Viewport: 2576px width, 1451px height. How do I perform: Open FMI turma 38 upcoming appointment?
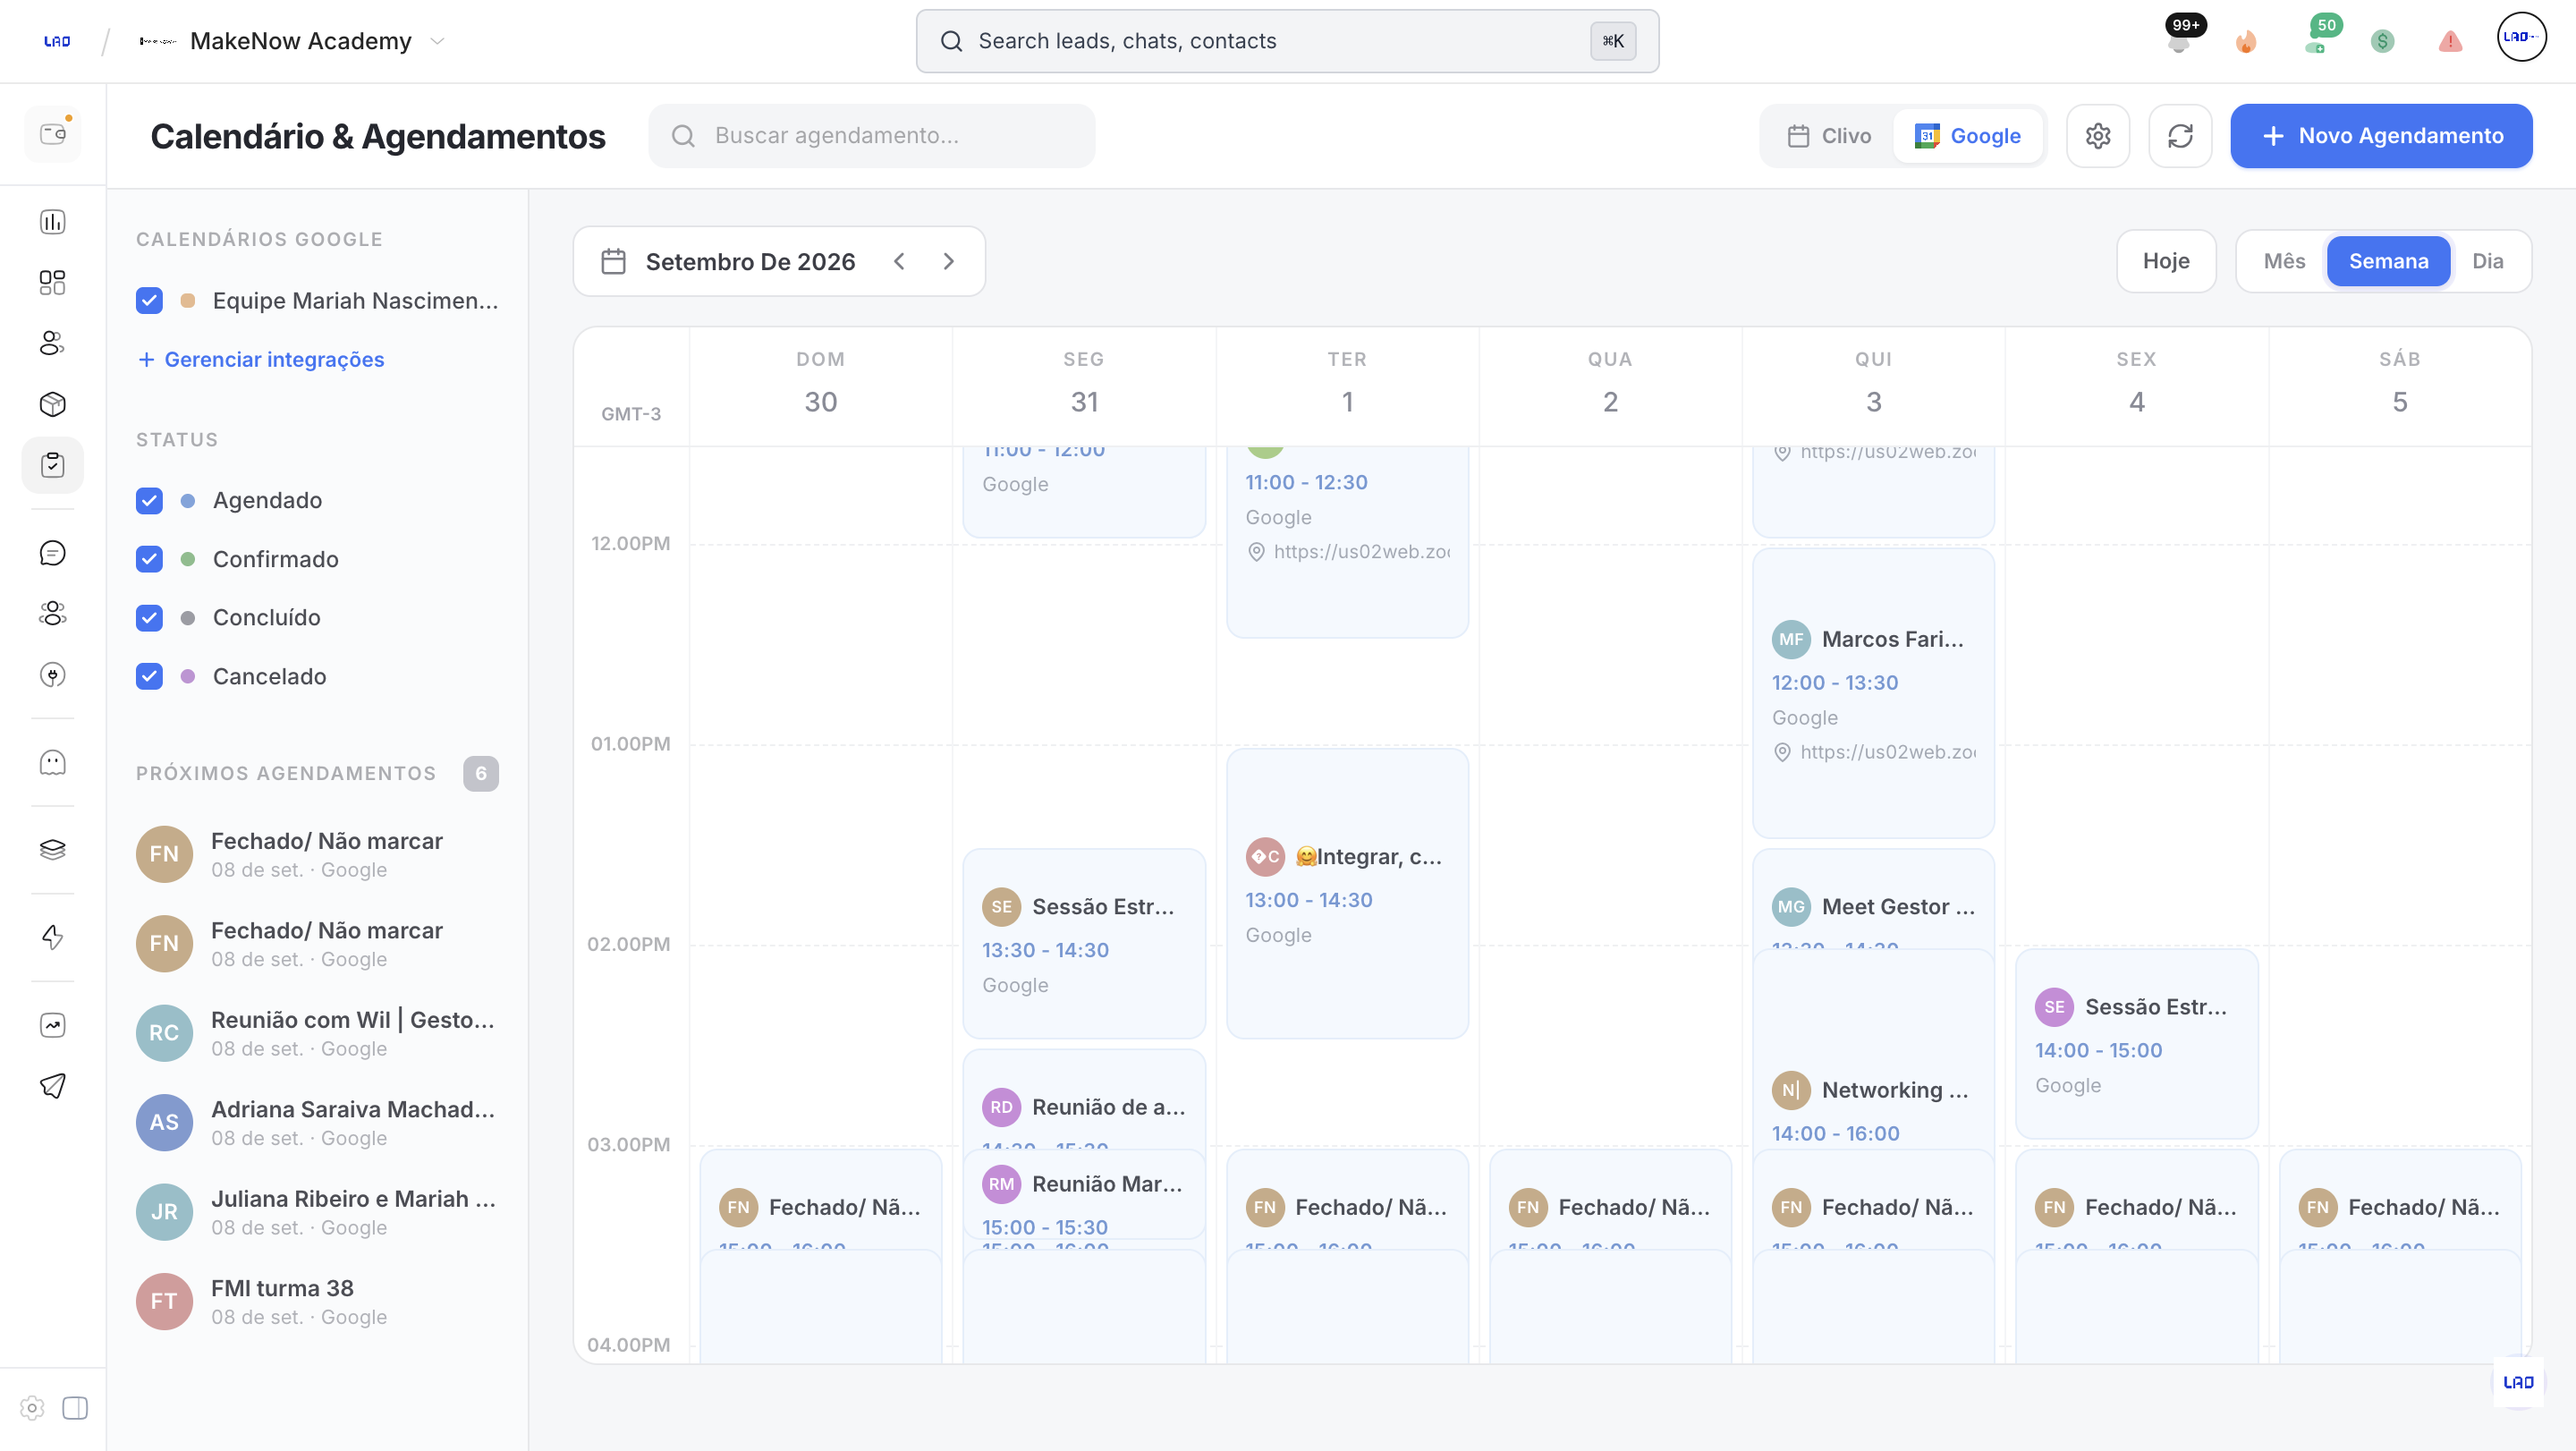click(317, 1302)
